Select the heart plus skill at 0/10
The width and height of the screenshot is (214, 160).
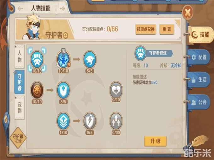click(x=116, y=90)
